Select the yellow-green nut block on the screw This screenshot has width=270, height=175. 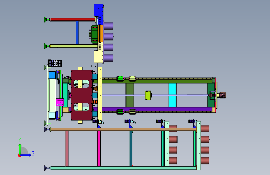click(x=148, y=95)
